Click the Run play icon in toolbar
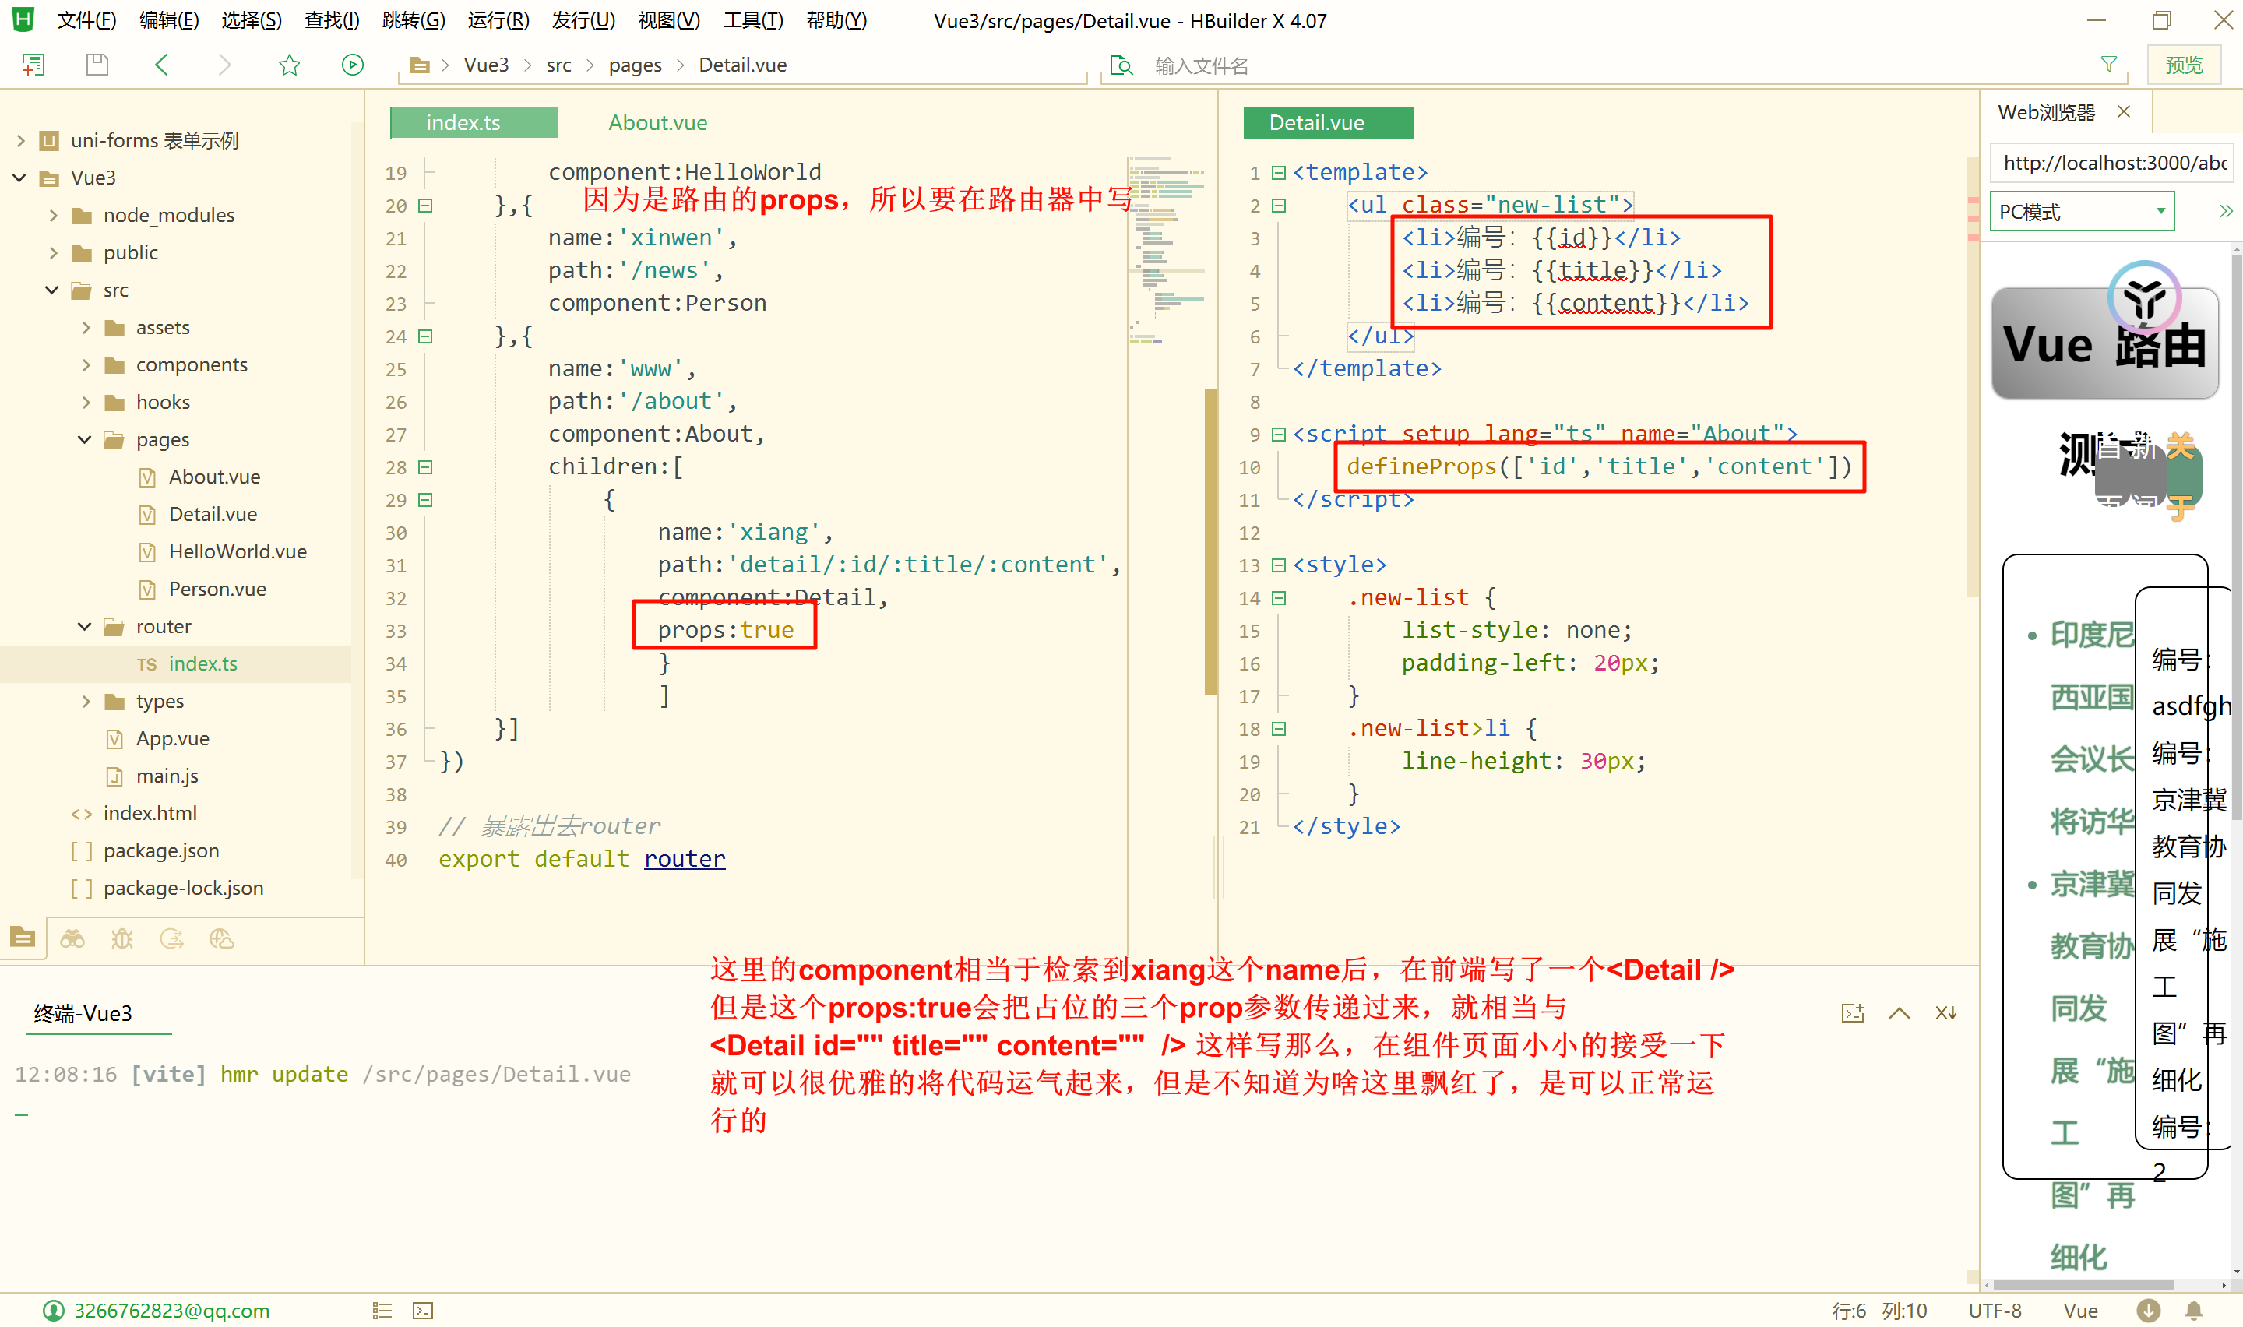 point(352,65)
